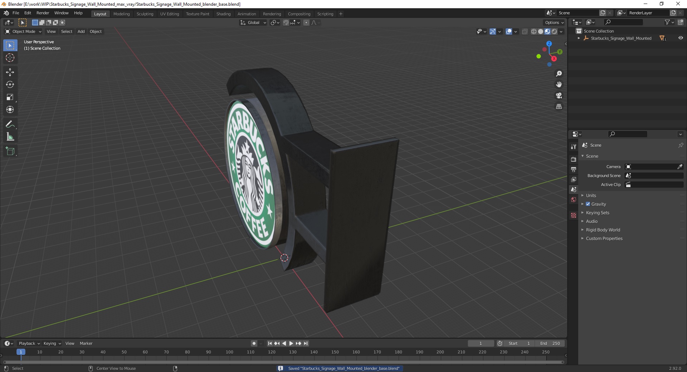Activate the 3D Cursor tool
This screenshot has height=372, width=687.
click(x=10, y=58)
